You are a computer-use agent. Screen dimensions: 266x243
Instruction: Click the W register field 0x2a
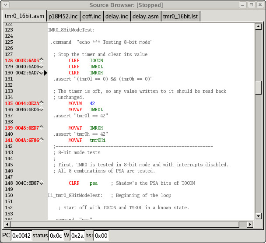pos(77,236)
